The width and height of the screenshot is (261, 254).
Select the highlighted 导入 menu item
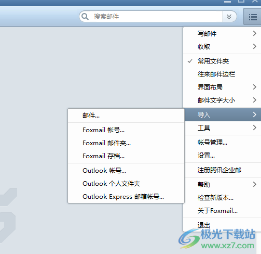tap(223, 115)
